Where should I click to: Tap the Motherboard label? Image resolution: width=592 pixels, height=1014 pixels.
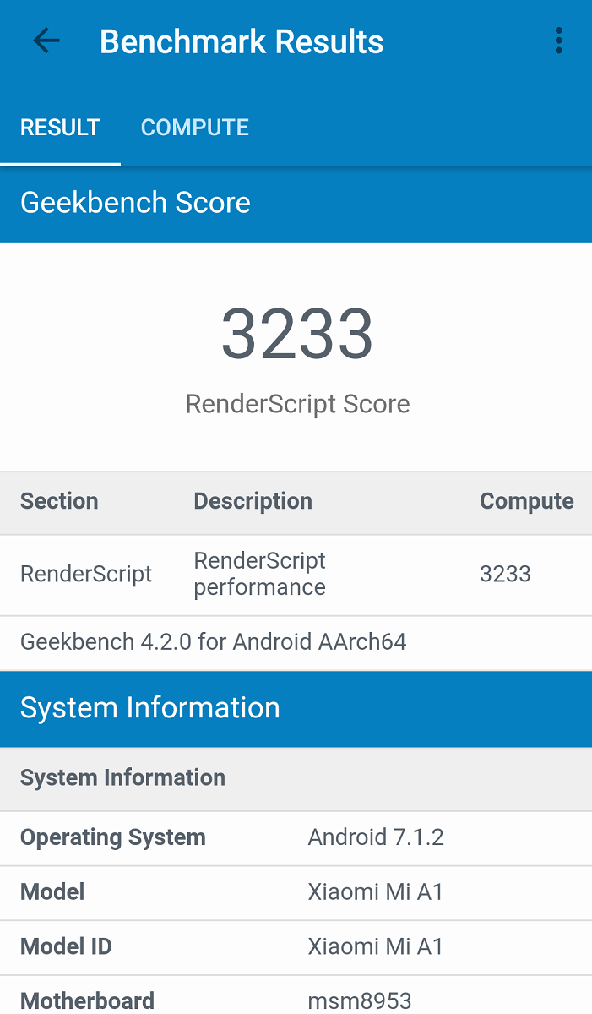88,1001
